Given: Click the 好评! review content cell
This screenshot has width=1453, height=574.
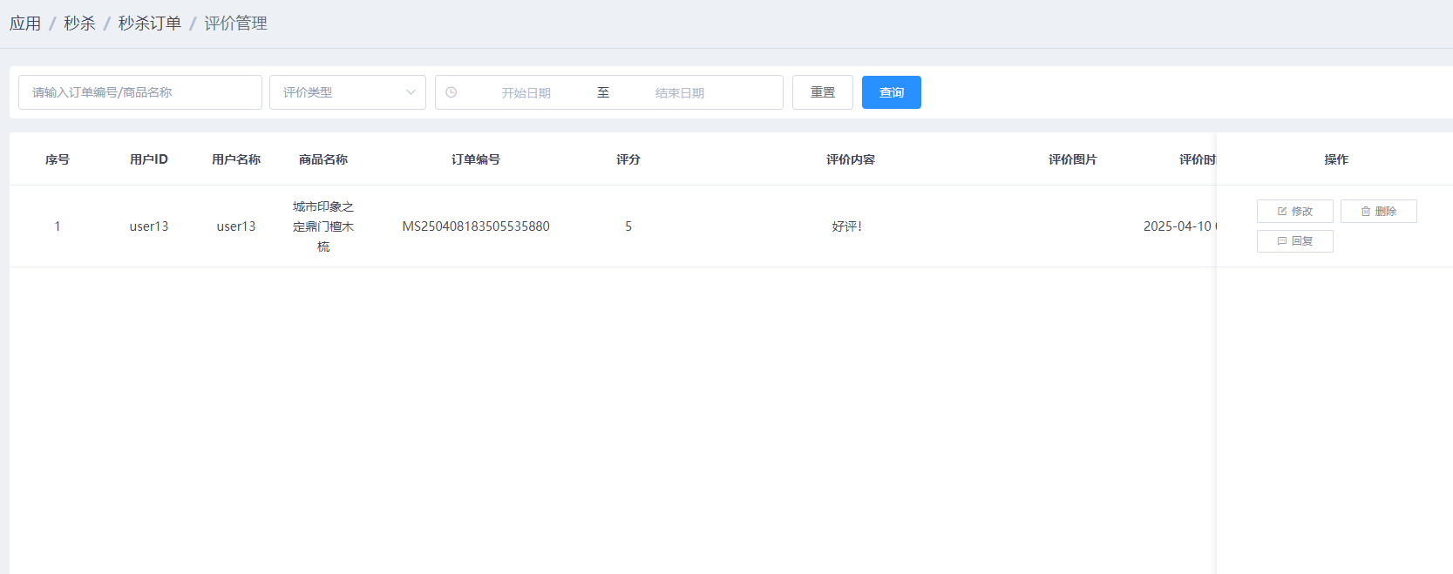Looking at the screenshot, I should click(846, 226).
